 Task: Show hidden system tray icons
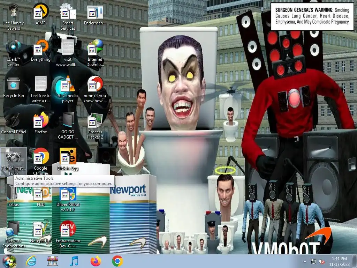[305, 261]
